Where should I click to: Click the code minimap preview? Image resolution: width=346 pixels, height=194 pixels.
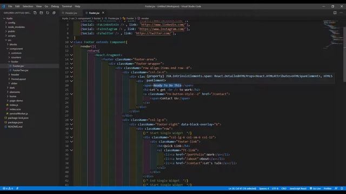332,34
